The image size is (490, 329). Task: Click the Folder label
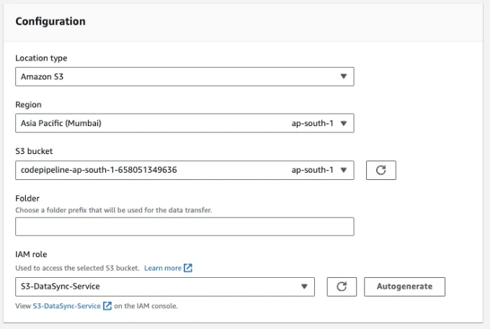[27, 198]
